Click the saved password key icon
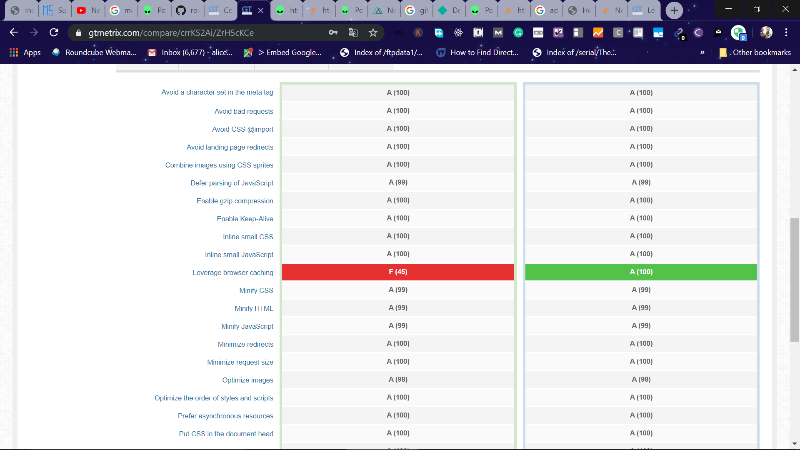Screen dimensions: 800x450 (333, 32)
